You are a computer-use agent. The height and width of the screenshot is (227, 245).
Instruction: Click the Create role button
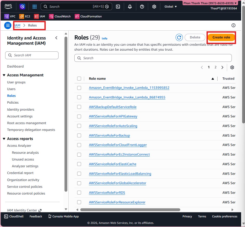tap(221, 37)
